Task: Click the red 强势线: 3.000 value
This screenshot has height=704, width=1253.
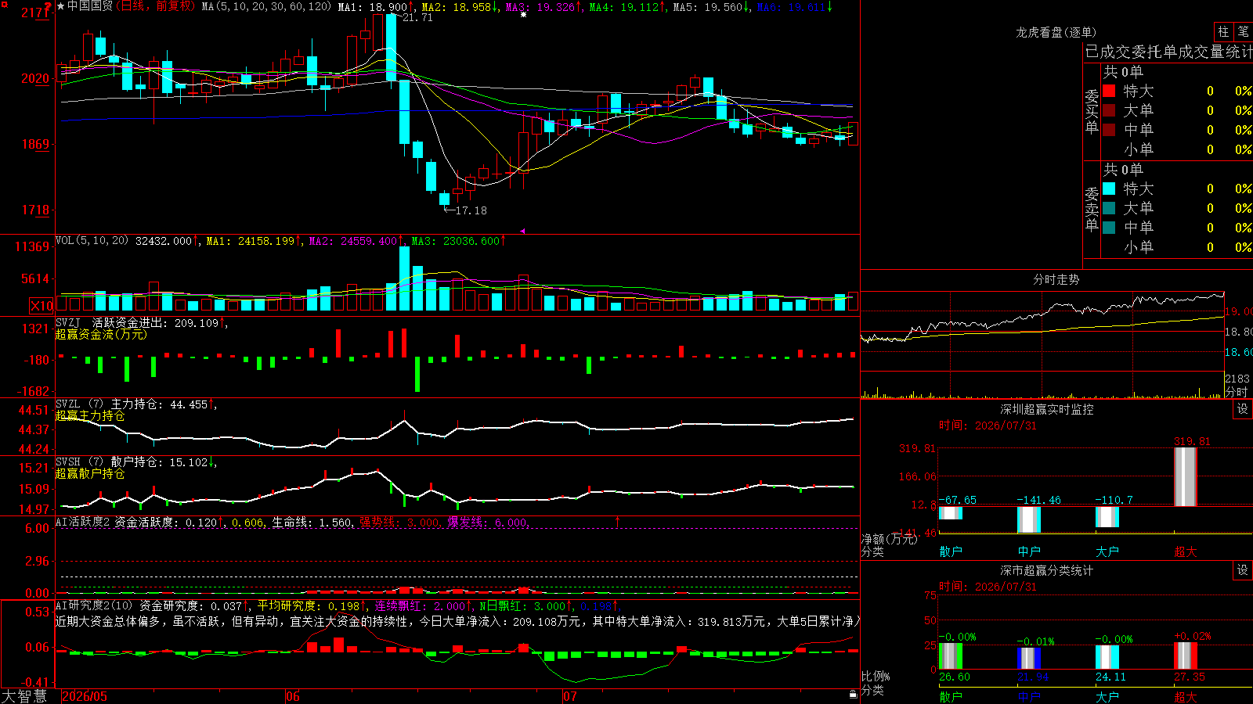Action: [399, 522]
